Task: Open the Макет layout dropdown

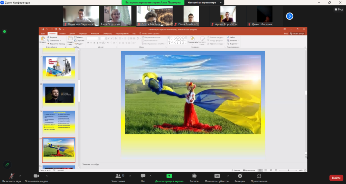Action: coord(78,37)
